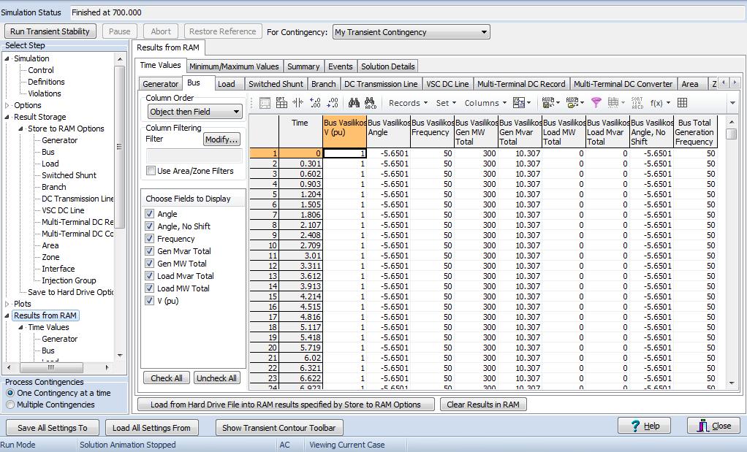This screenshot has height=452, width=747.
Task: Click the Help question mark button
Action: [644, 426]
